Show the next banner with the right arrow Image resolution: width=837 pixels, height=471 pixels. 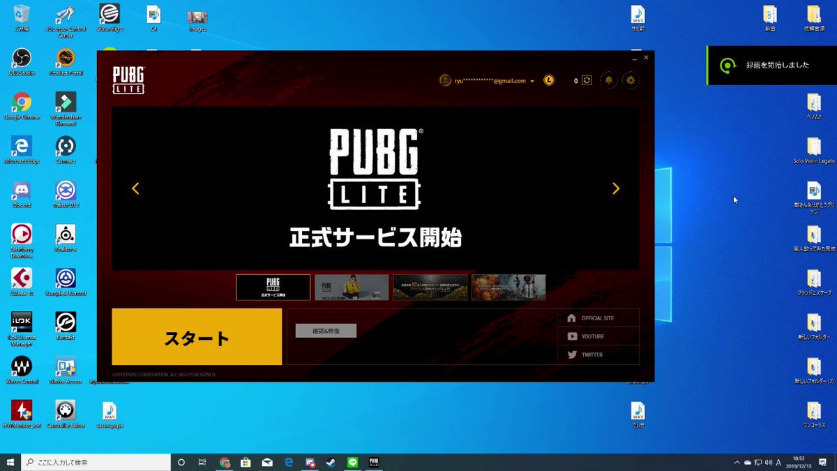[x=616, y=188]
